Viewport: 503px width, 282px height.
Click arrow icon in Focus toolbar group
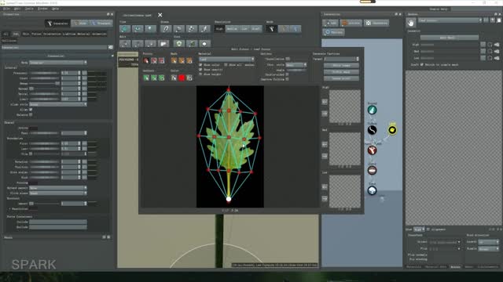pyautogui.click(x=204, y=44)
